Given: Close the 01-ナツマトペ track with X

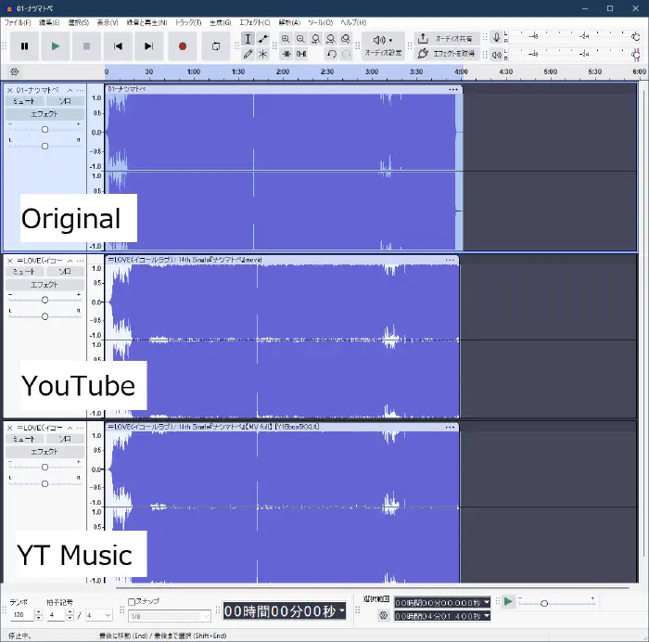Looking at the screenshot, I should [x=10, y=90].
